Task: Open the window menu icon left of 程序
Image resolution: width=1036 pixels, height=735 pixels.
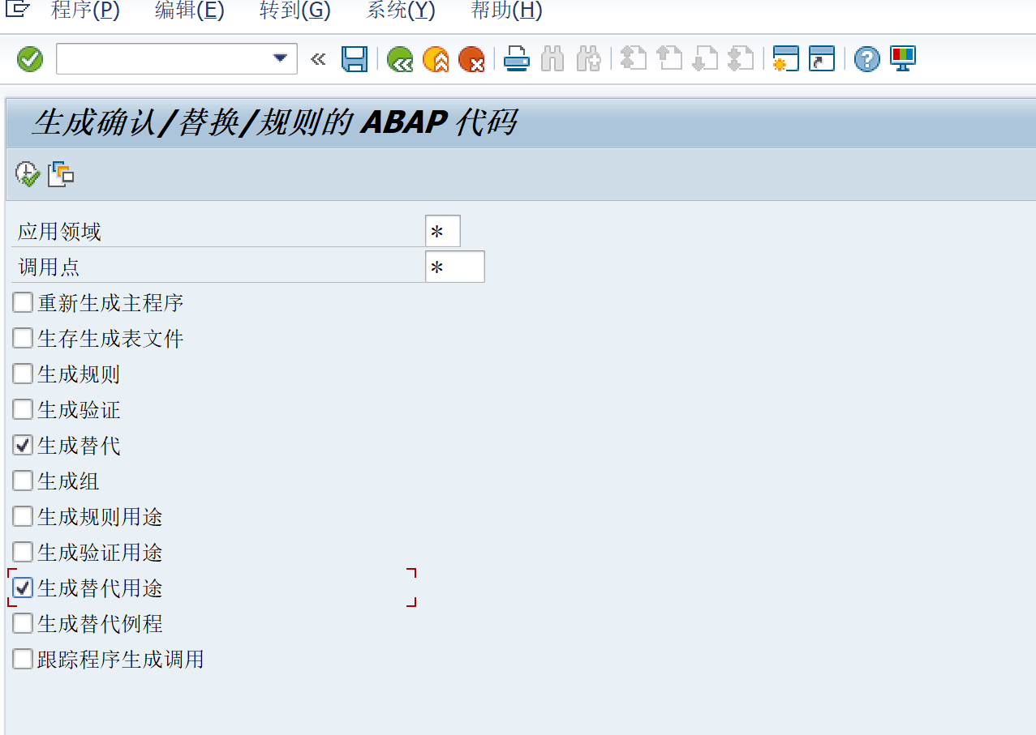Action: (19, 10)
